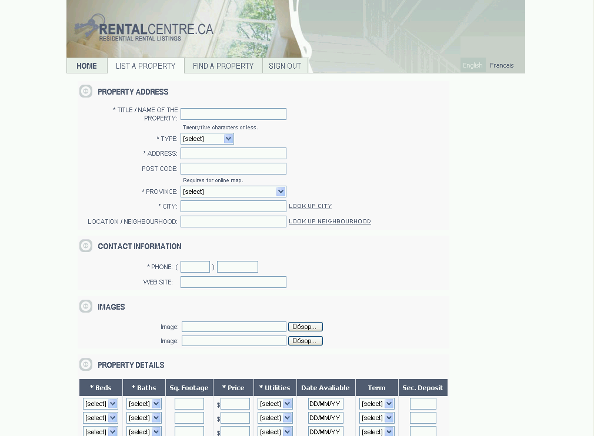594x436 pixels.
Task: Expand the PROVINCE dropdown
Action: (x=233, y=192)
